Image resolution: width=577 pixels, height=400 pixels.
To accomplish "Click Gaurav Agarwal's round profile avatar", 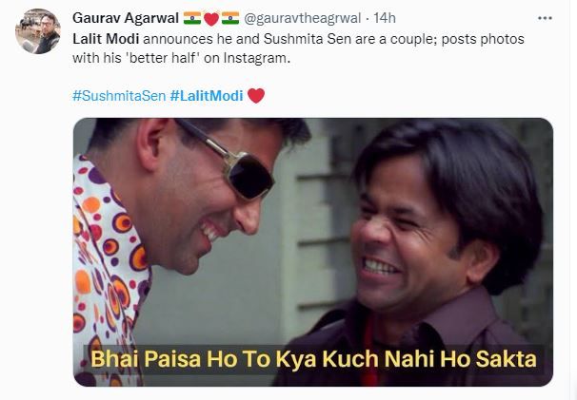I will (x=38, y=31).
